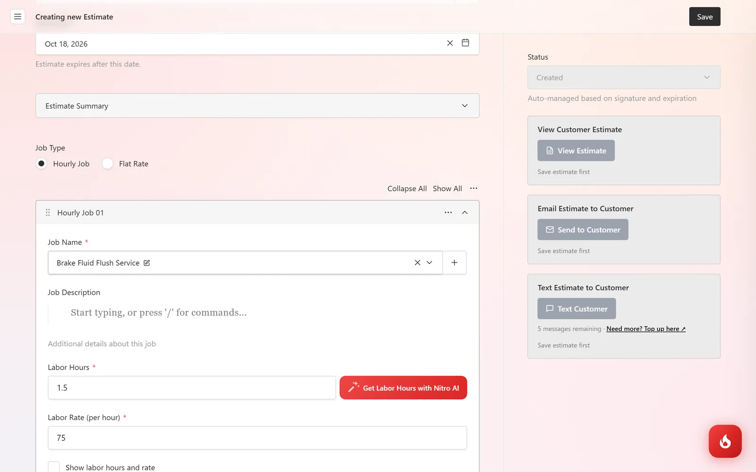The height and width of the screenshot is (472, 756).
Task: Open the expiration date calendar picker
Action: tap(465, 43)
